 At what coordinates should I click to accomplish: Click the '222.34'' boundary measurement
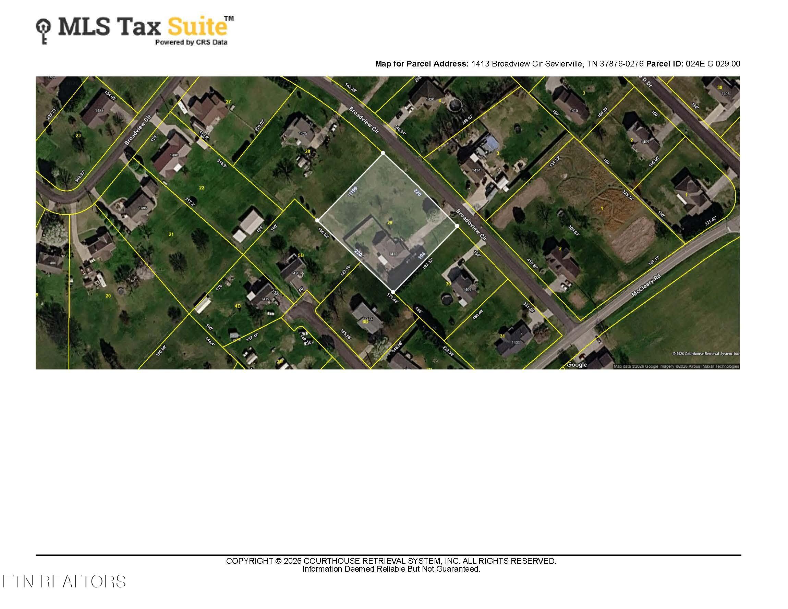pyautogui.click(x=448, y=351)
